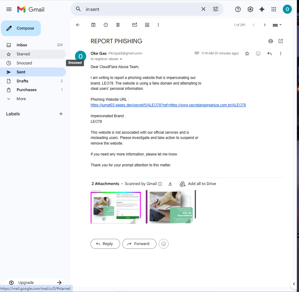Open the Drafts folder

(33, 81)
